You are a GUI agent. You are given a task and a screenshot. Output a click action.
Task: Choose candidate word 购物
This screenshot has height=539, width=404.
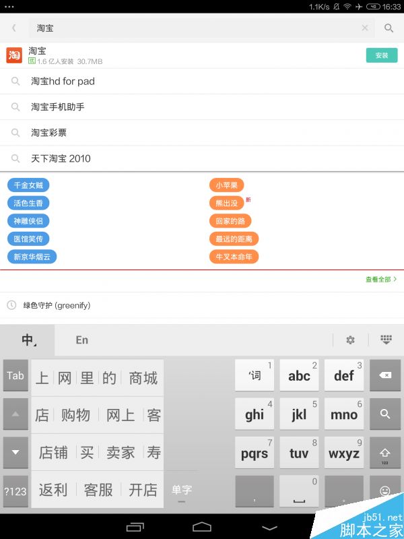75,415
